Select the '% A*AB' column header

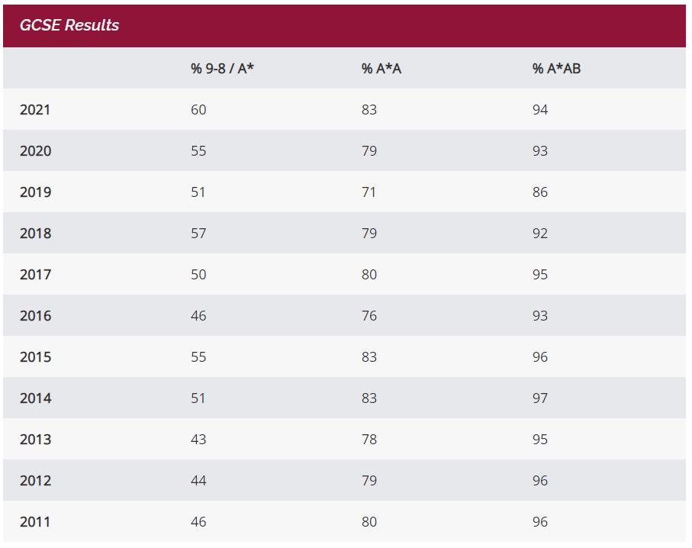coord(556,69)
